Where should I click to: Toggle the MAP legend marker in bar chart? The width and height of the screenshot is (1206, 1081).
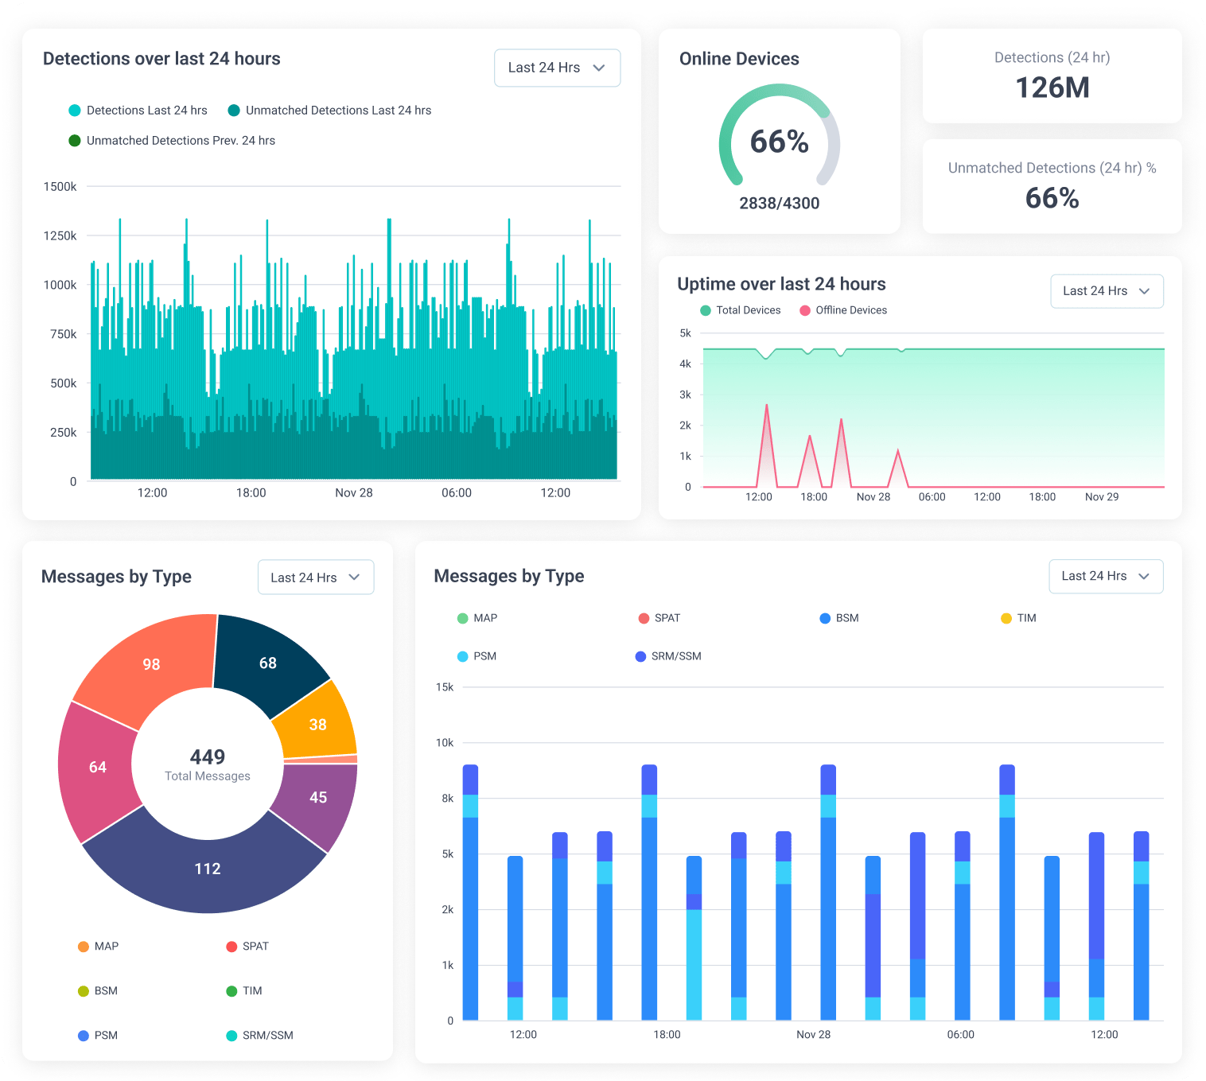pos(463,617)
